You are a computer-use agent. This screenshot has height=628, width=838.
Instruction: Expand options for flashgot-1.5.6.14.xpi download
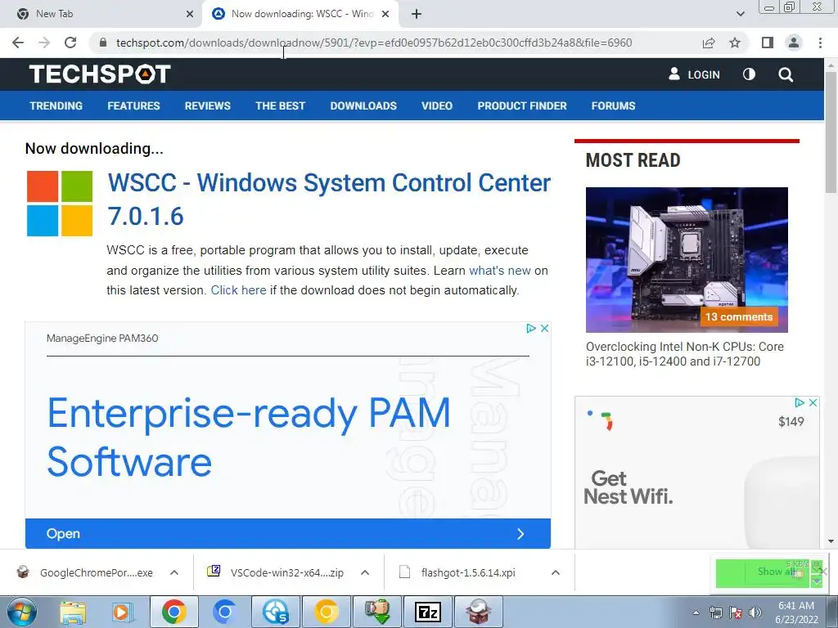click(556, 572)
